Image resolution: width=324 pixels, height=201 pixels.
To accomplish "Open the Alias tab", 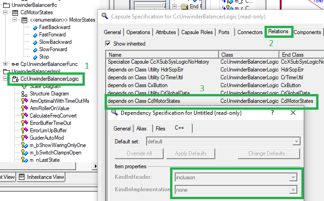I will coord(141,129).
